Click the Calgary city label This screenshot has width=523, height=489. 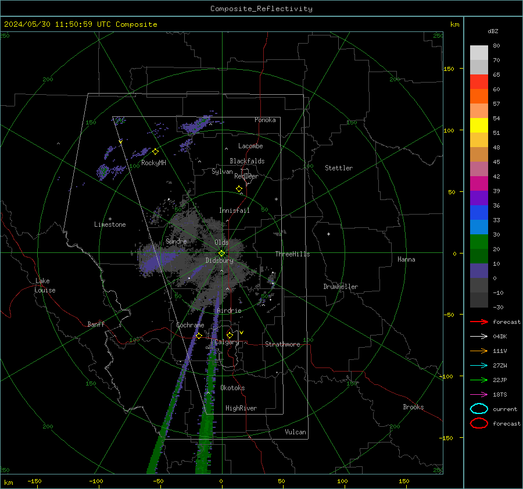pyautogui.click(x=227, y=342)
